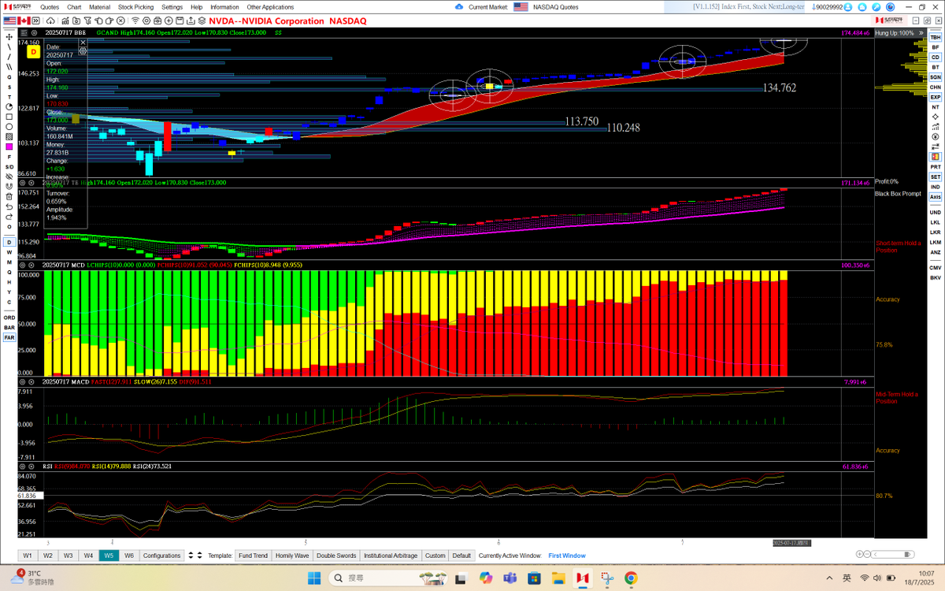Open the Settings menu

(x=172, y=7)
